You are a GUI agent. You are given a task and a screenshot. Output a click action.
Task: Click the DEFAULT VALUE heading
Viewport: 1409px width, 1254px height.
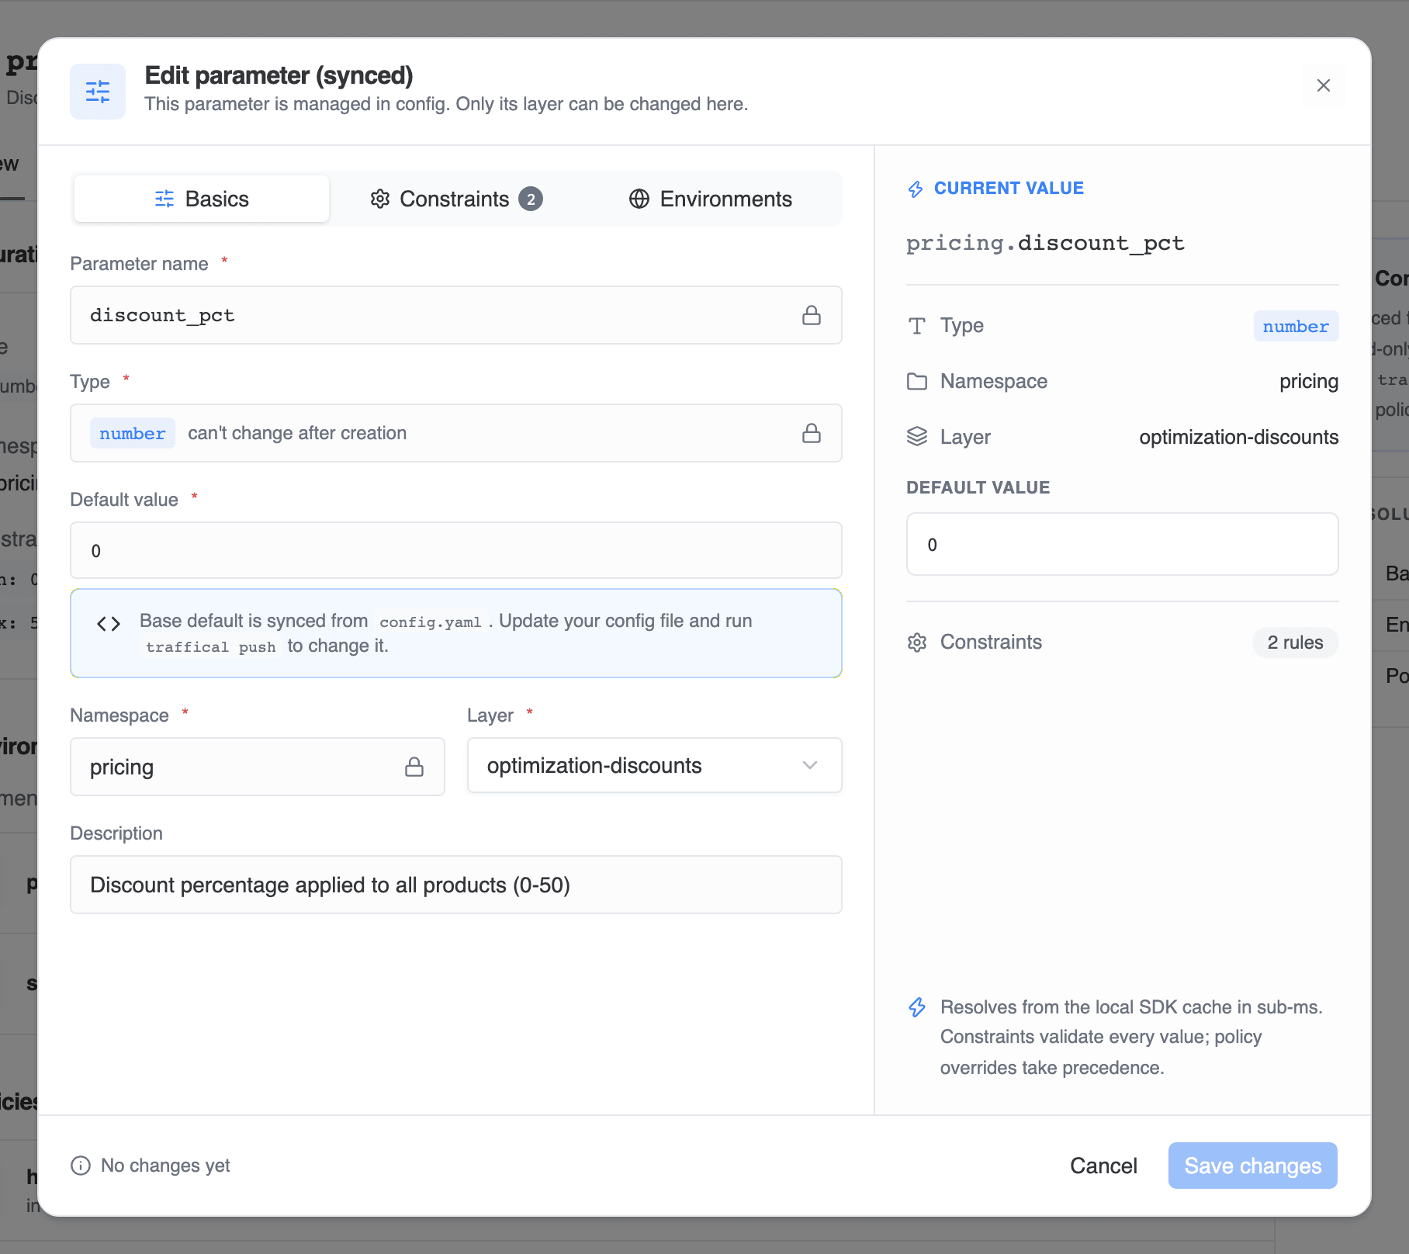pos(978,487)
